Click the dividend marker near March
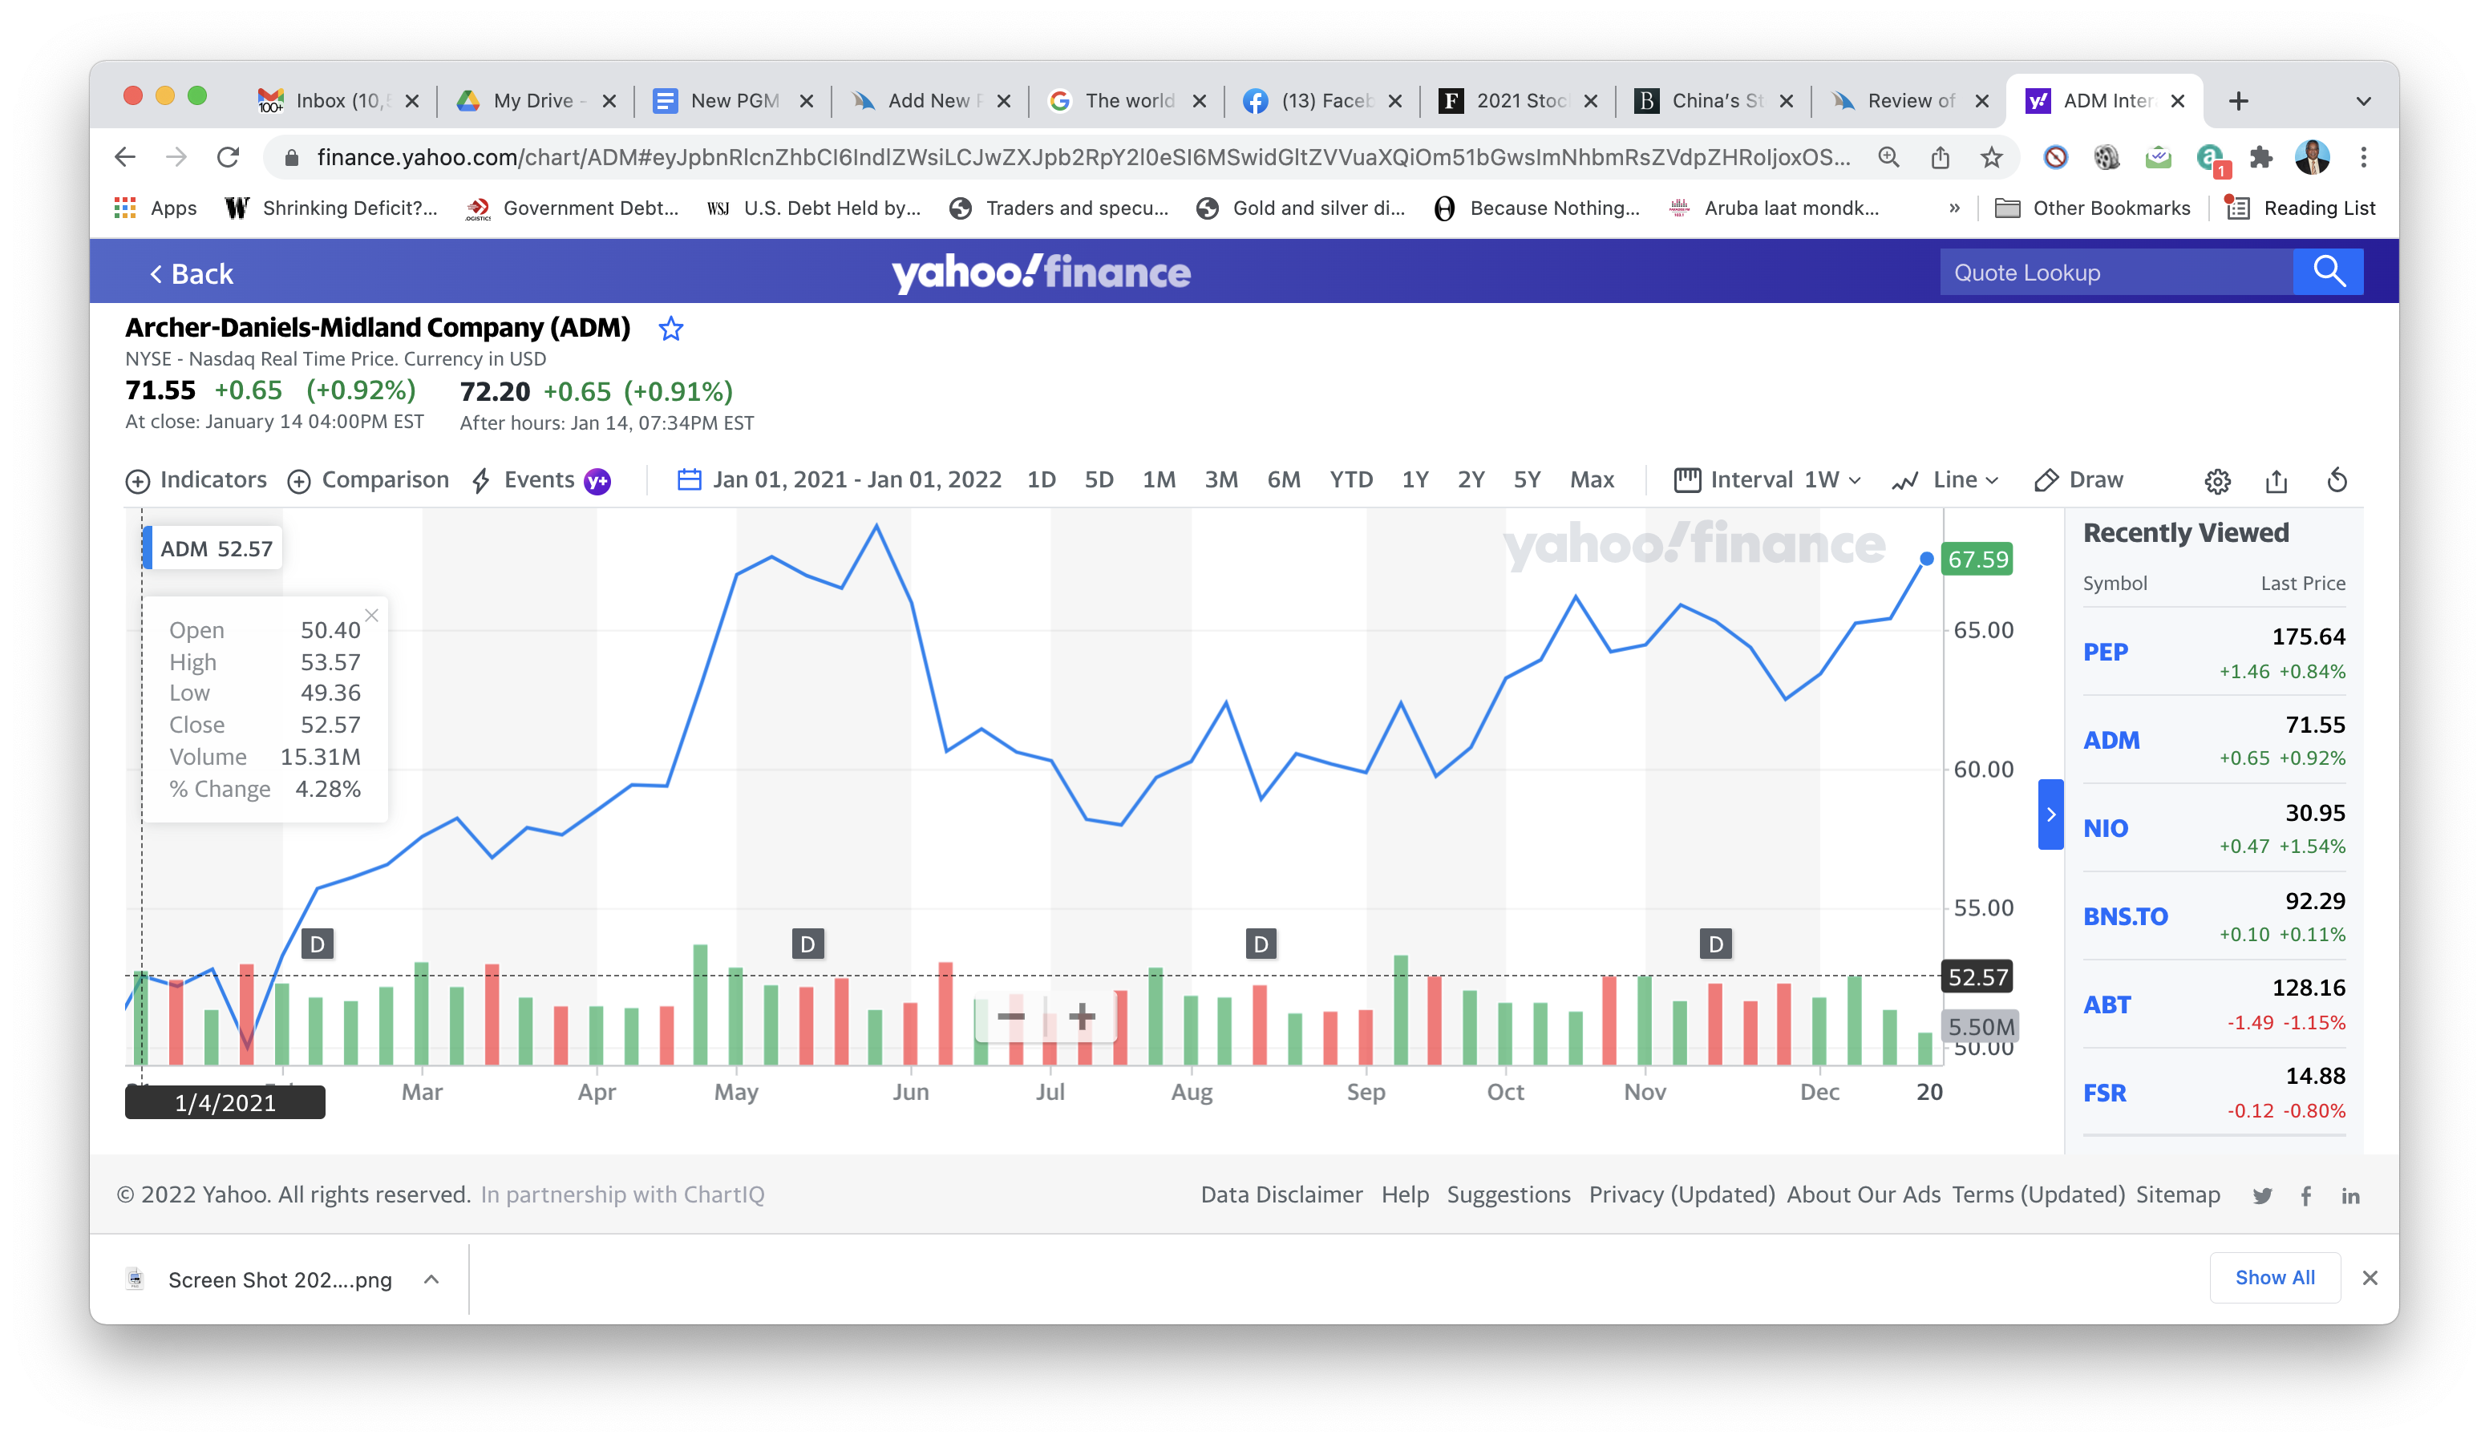This screenshot has height=1443, width=2489. click(317, 944)
